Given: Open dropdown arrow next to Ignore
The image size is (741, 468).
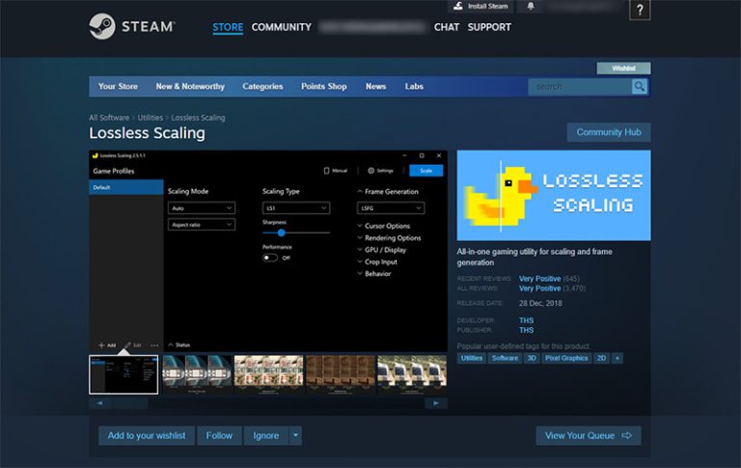Looking at the screenshot, I should coord(295,435).
